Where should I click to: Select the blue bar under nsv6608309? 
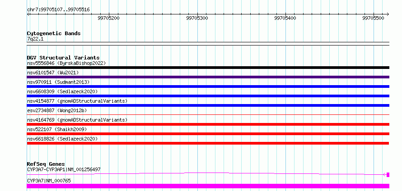click(208, 96)
